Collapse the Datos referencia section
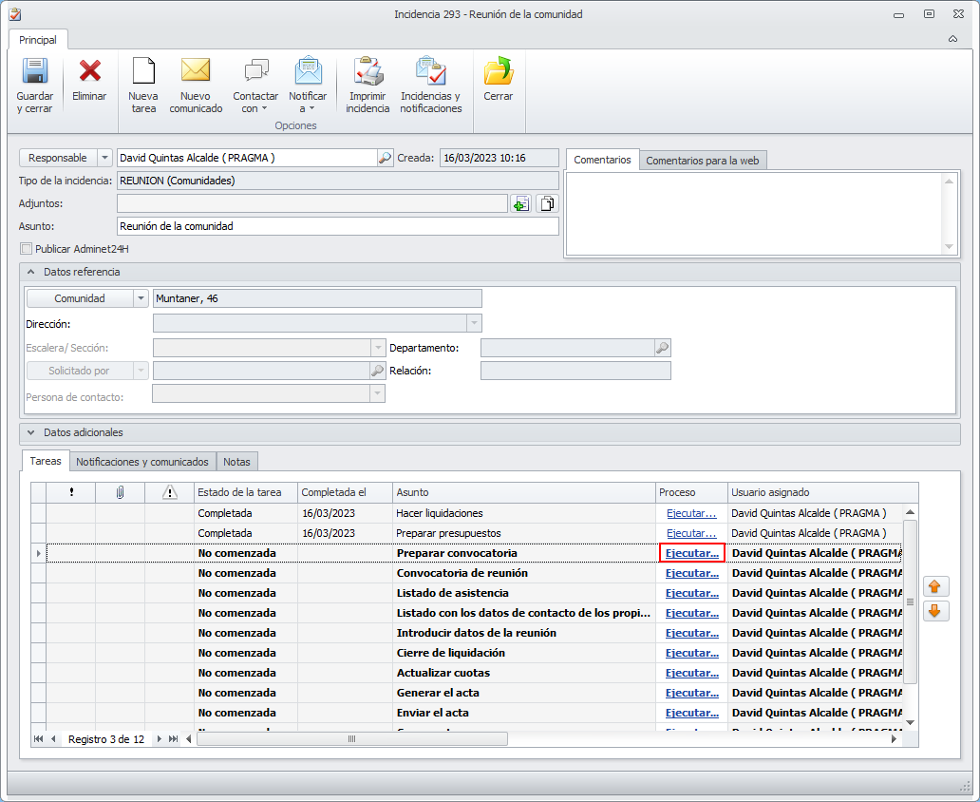980x802 pixels. (31, 273)
